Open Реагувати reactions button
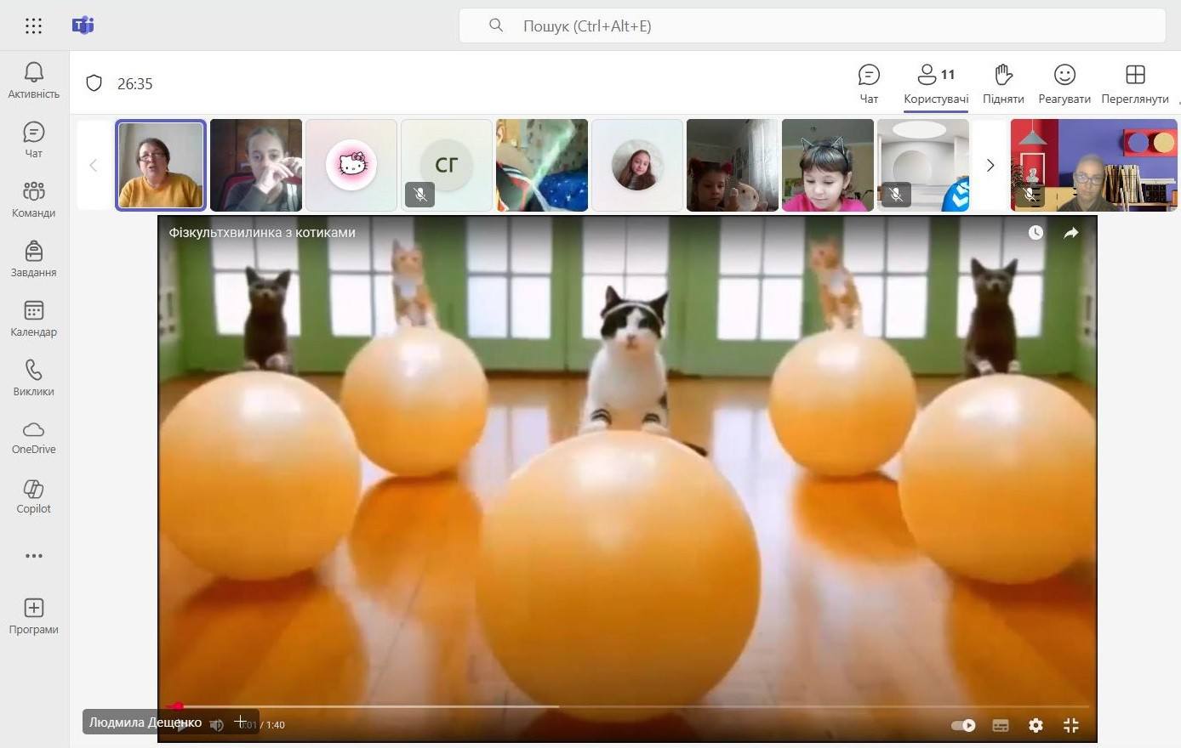 [1064, 83]
